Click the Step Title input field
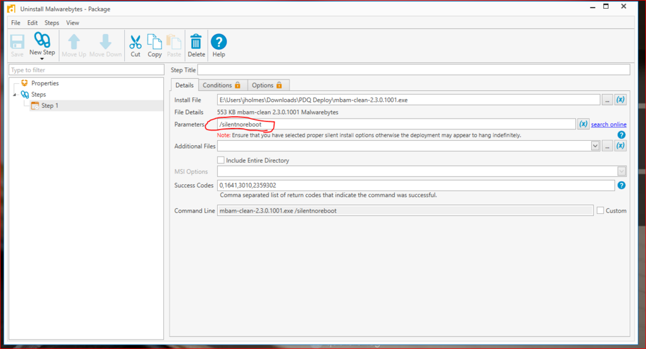Image resolution: width=646 pixels, height=349 pixels. [x=414, y=69]
